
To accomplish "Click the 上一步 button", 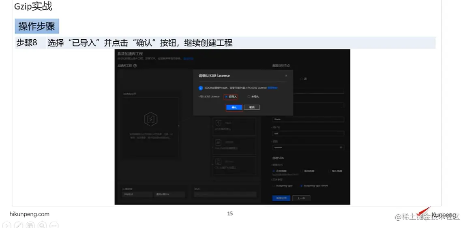I will [301, 198].
